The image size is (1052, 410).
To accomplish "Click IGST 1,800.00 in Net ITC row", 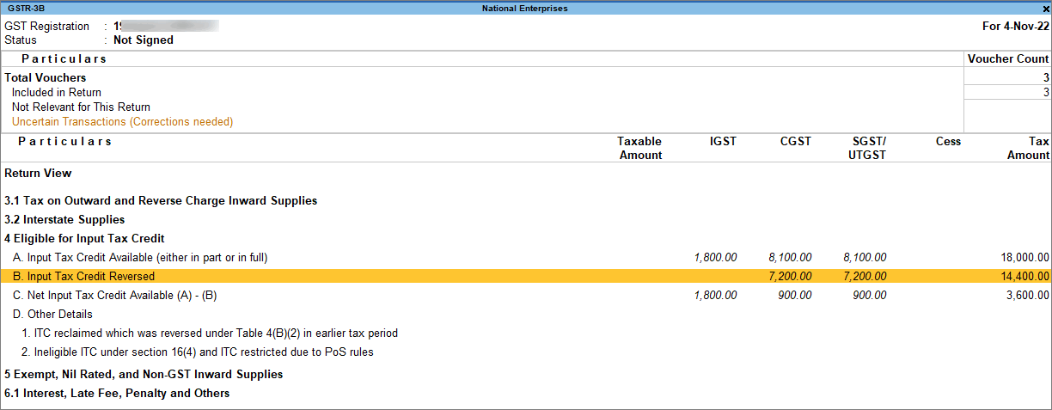I will click(x=715, y=296).
